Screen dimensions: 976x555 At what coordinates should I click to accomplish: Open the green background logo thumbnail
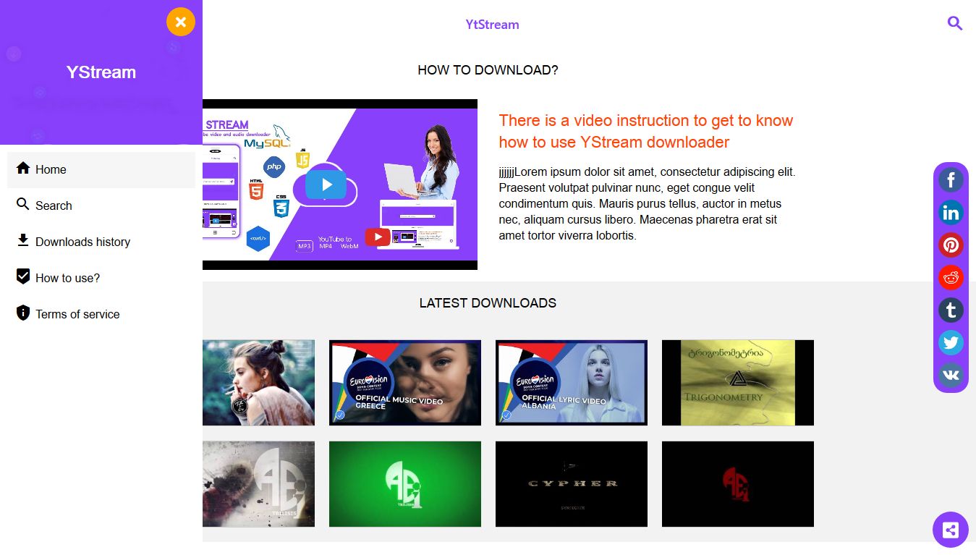pos(405,484)
